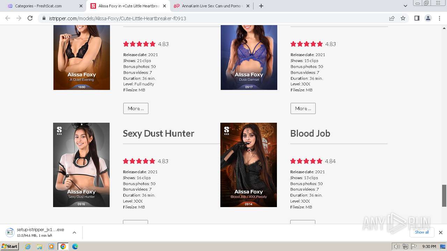Close the downloads bar
The image size is (447, 251).
tap(441, 233)
